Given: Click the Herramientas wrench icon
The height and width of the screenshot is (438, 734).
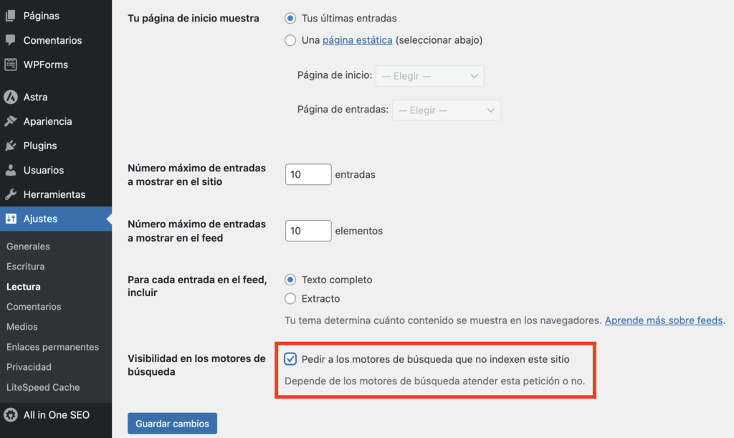Looking at the screenshot, I should [10, 194].
